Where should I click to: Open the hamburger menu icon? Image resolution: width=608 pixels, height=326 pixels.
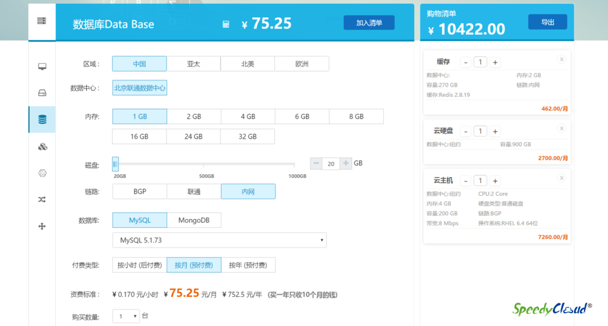(x=42, y=20)
